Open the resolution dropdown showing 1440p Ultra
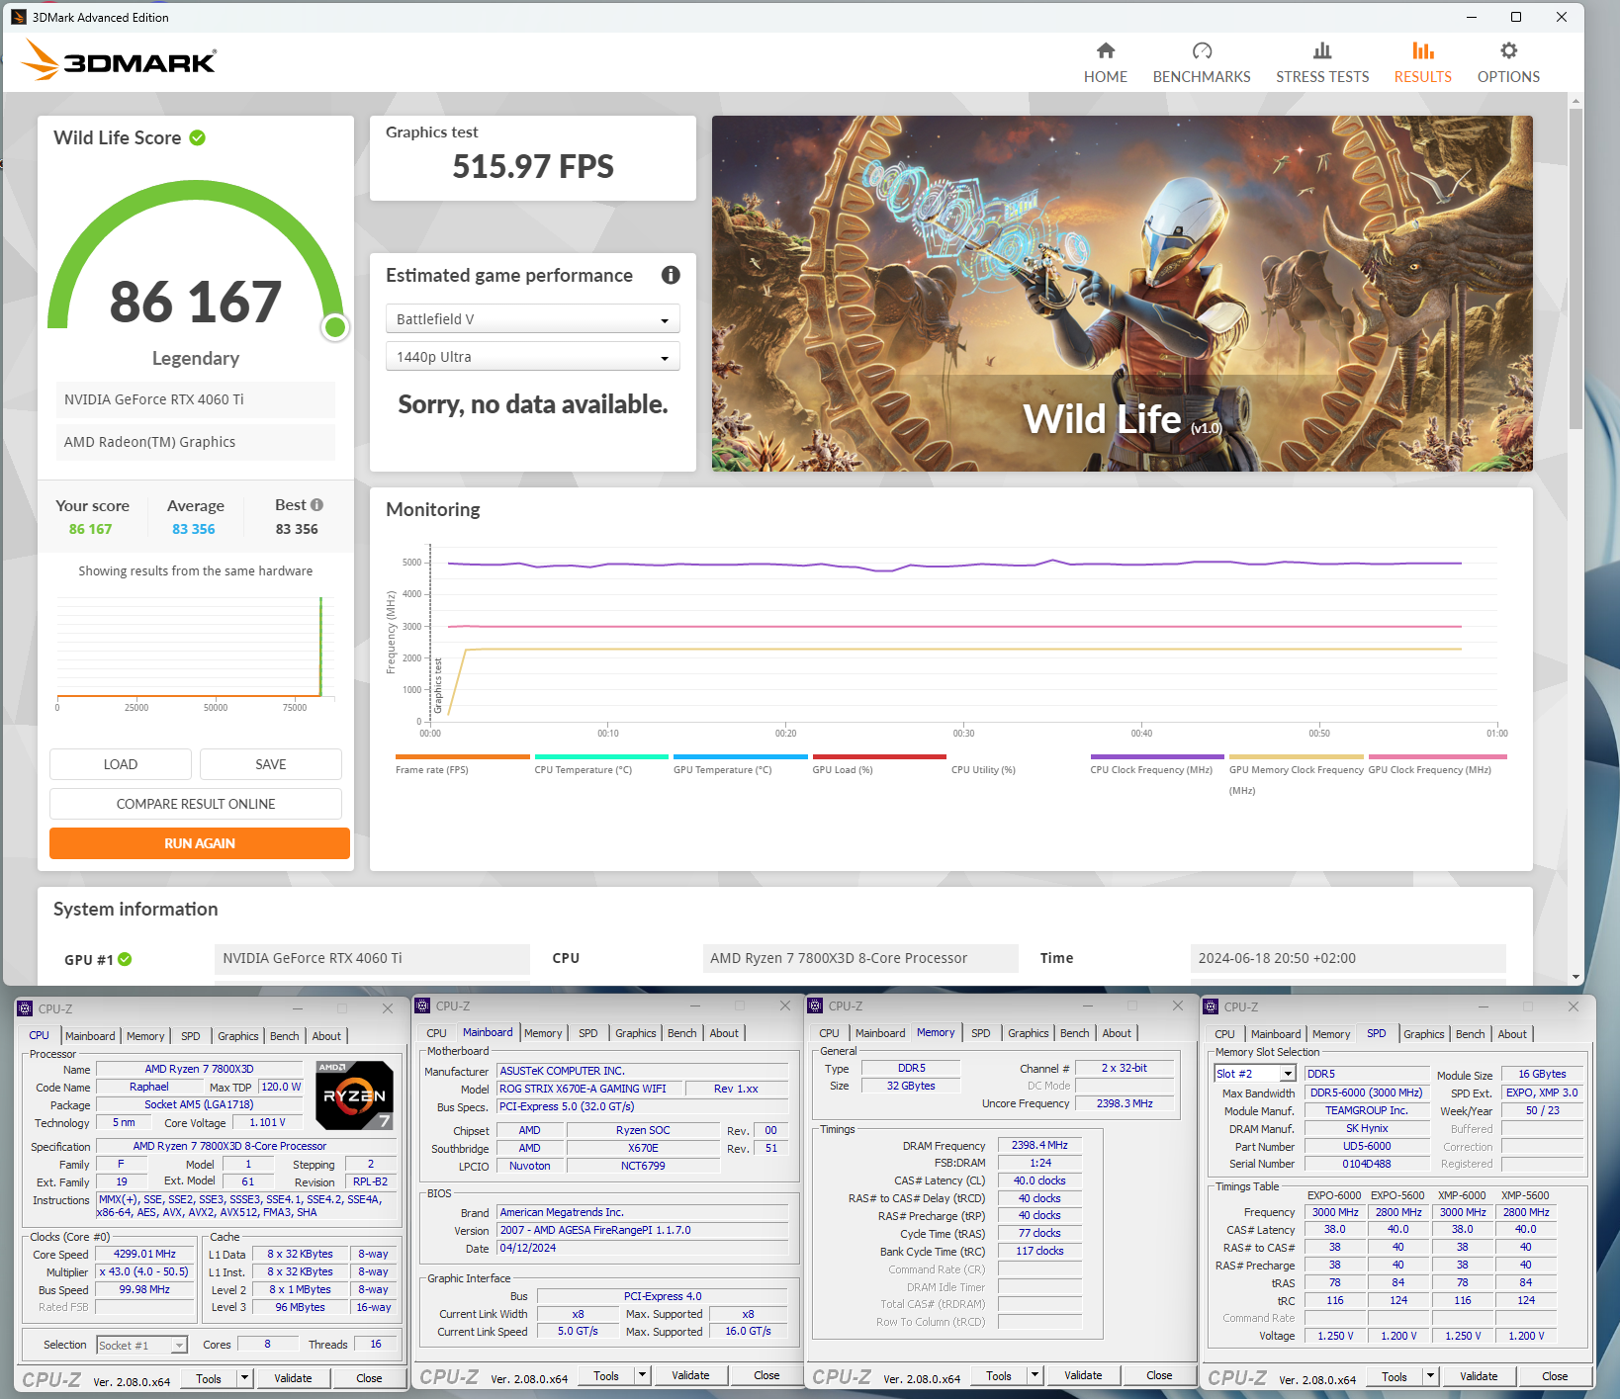 click(532, 357)
